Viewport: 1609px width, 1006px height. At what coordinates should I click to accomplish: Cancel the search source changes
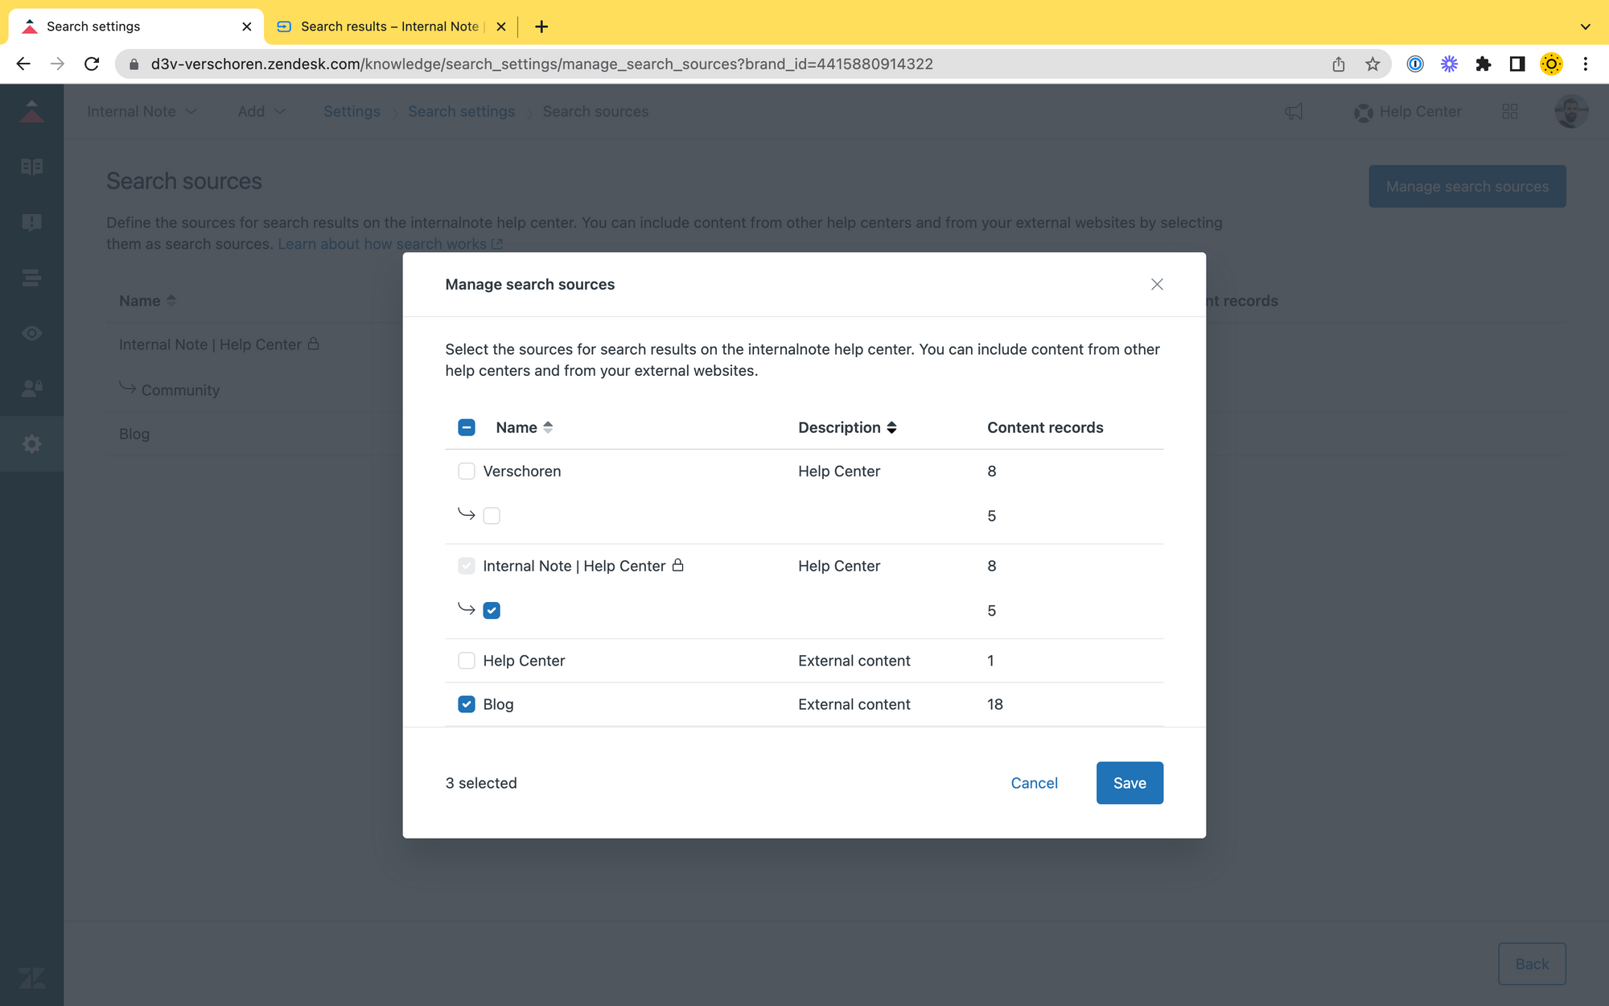tap(1034, 782)
